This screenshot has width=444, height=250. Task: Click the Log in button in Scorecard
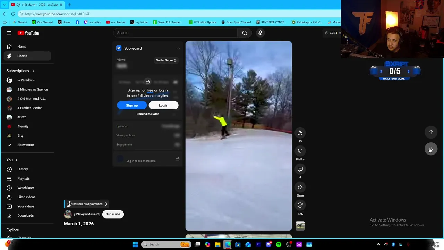coord(163,105)
